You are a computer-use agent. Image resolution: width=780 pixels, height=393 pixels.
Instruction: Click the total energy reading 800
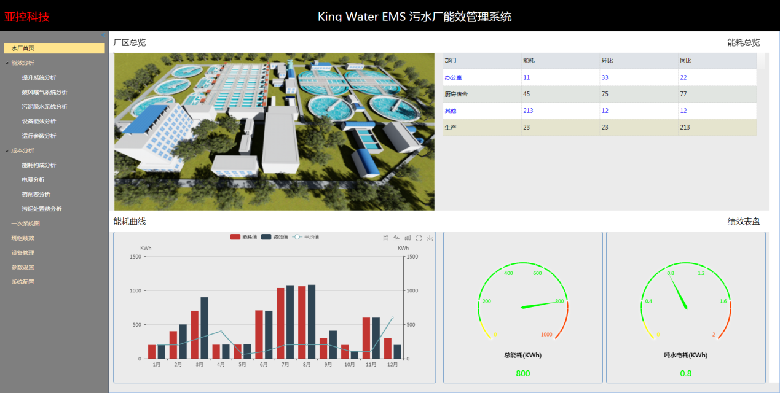click(x=523, y=373)
